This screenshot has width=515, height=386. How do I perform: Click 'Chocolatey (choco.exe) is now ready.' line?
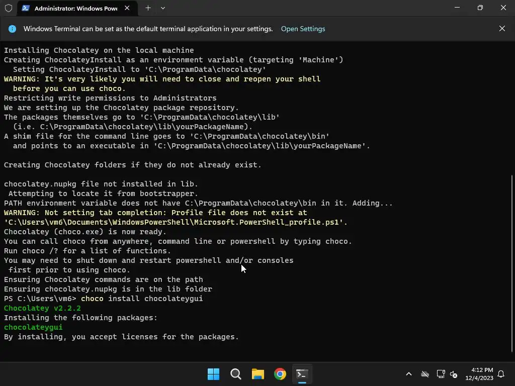(85, 232)
